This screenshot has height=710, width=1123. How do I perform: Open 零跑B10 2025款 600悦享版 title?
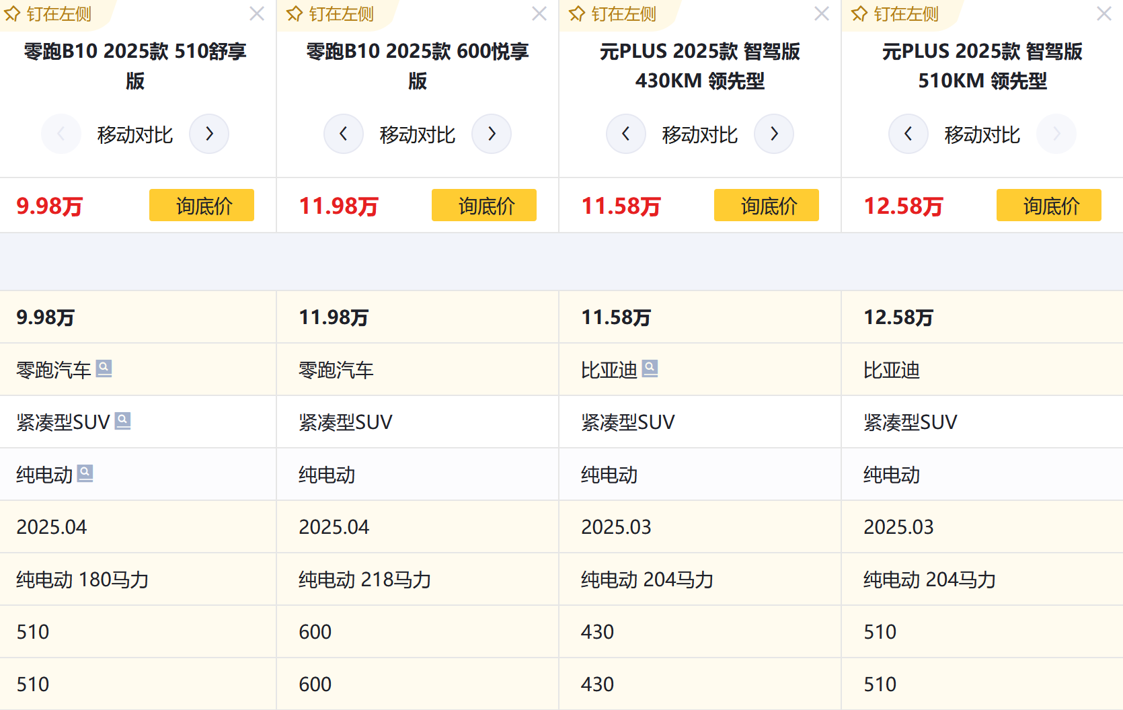418,66
